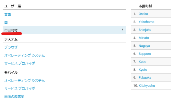Image resolution: width=171 pixels, height=104 pixels.
Task: Click the Osaka city link
Action: (143, 14)
